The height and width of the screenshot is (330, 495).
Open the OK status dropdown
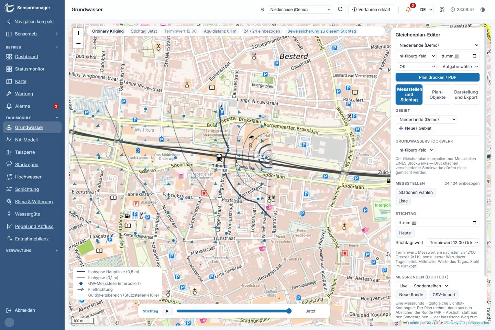coord(416,67)
